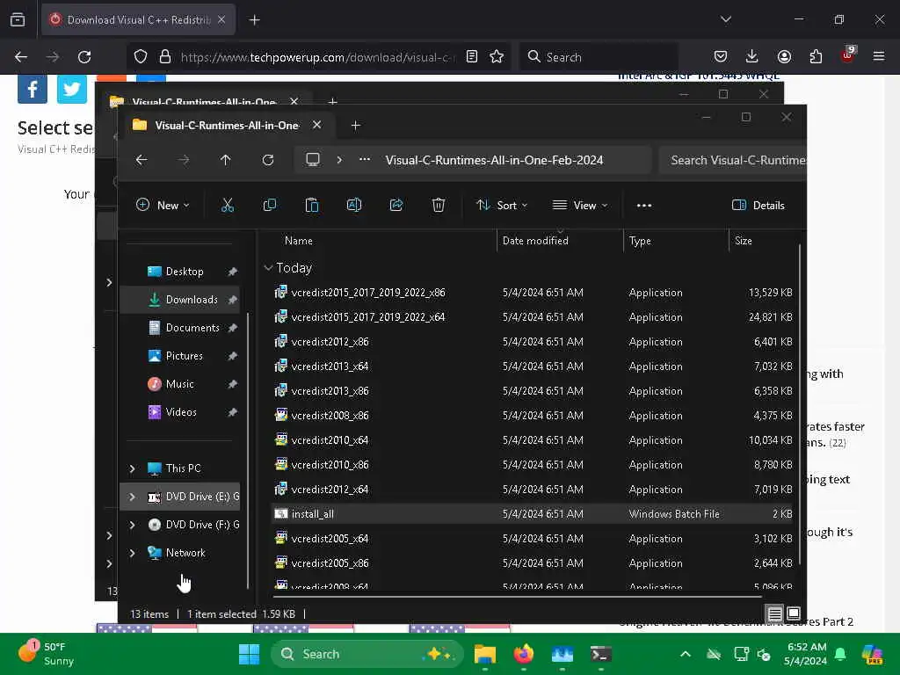The height and width of the screenshot is (675, 900).
Task: Select the Download Visual C++ Firefox tab
Action: [138, 20]
